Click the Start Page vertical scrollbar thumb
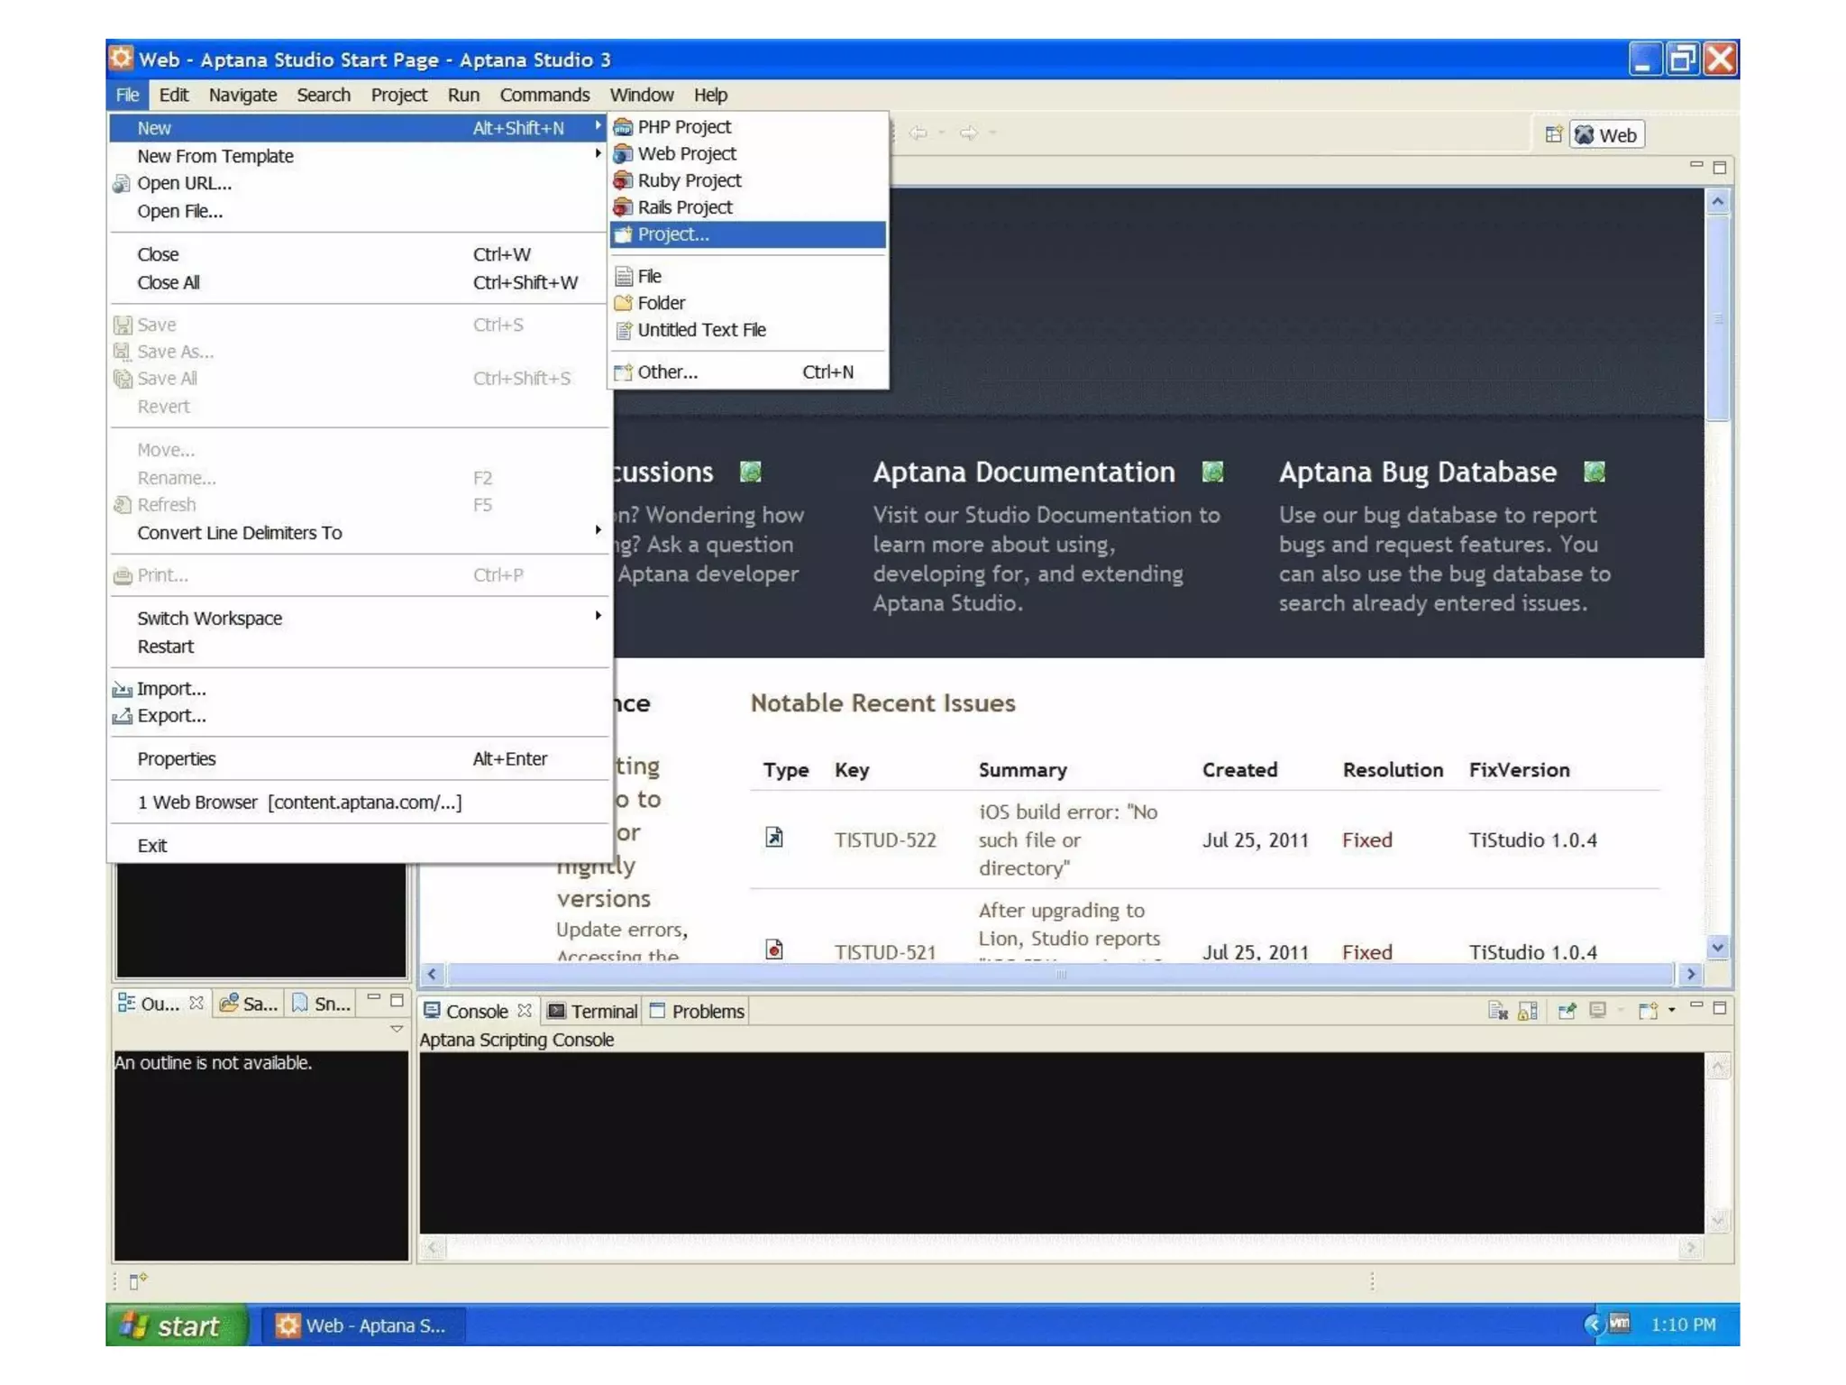Viewport: 1846px width, 1385px height. 1717,317
